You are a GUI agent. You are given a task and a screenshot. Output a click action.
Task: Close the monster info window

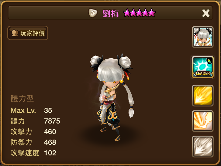[205, 13]
